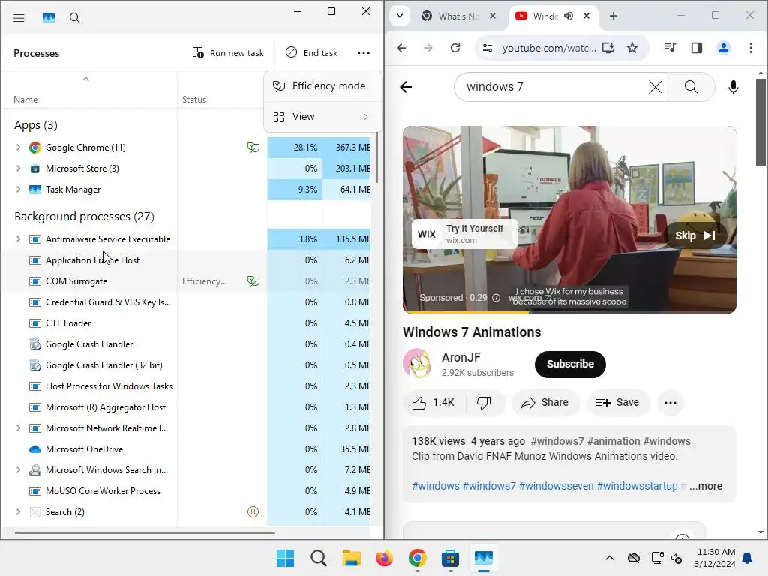This screenshot has width=768, height=576.
Task: Expand Microsoft Network Realtime process
Action: pyautogui.click(x=18, y=428)
